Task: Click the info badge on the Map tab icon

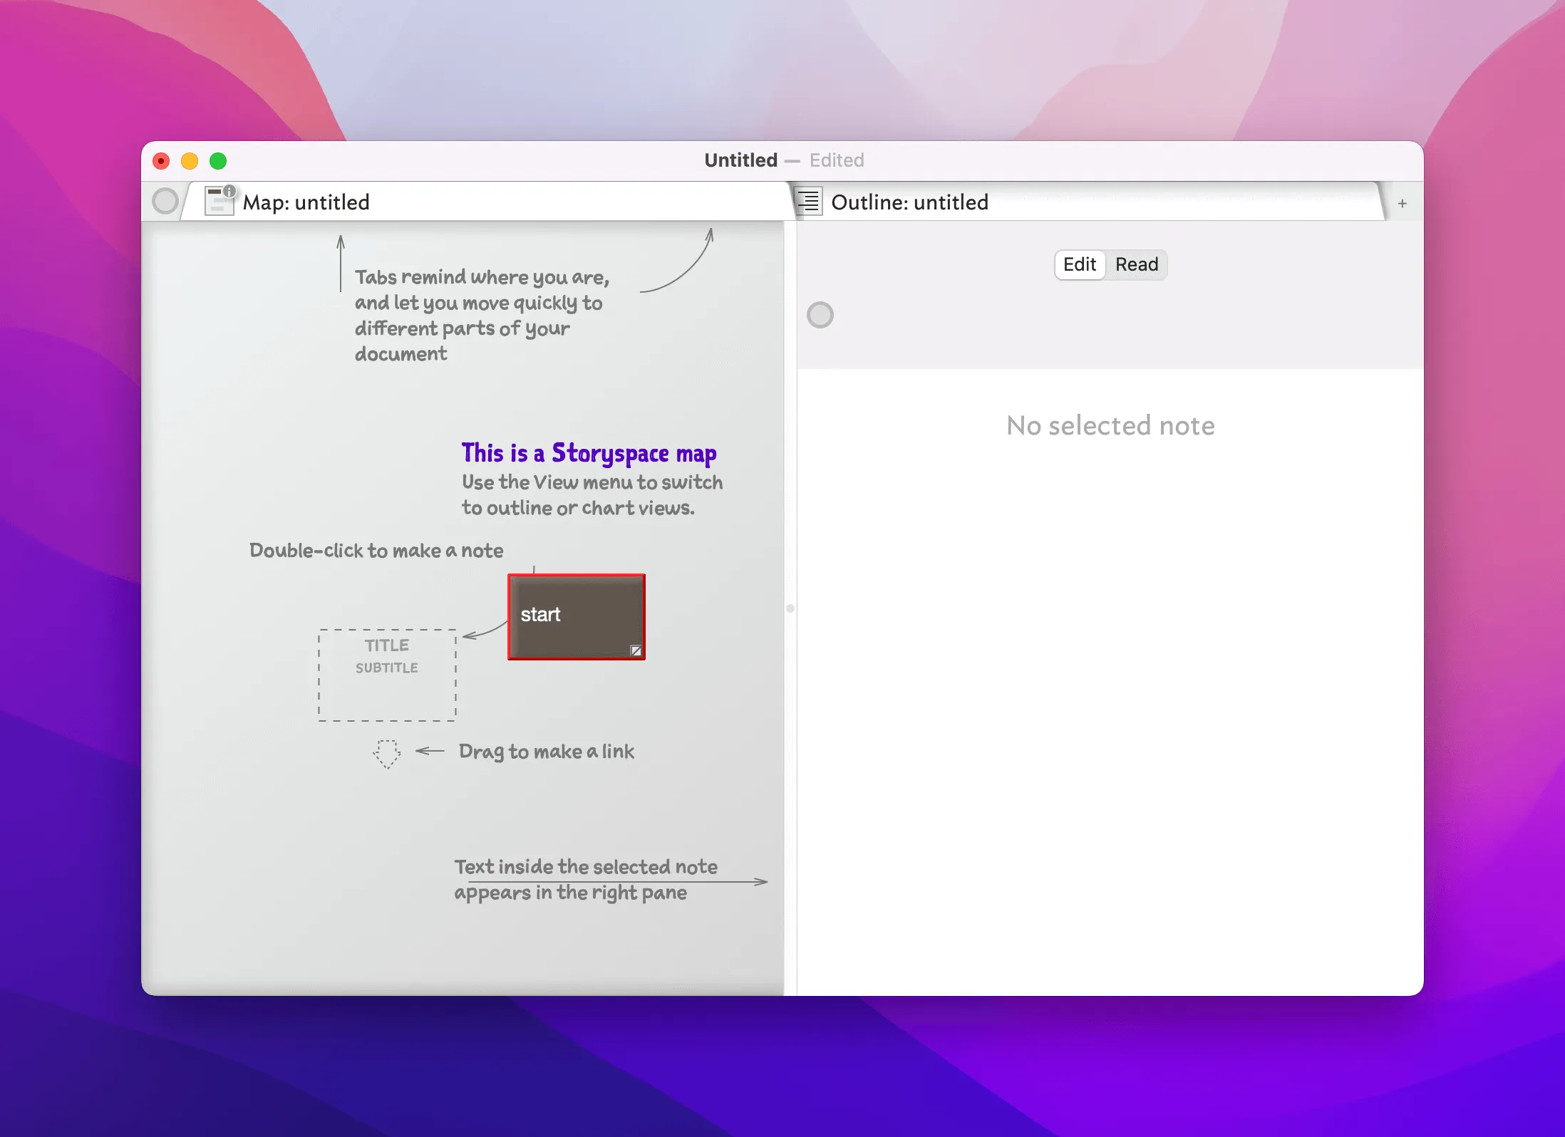Action: tap(229, 191)
